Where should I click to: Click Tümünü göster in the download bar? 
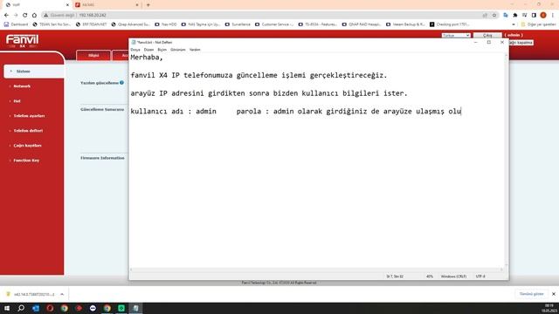(x=531, y=294)
